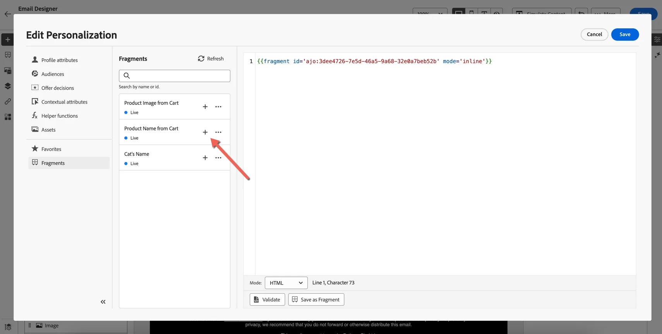
Task: Click the fragment search field
Action: point(175,76)
